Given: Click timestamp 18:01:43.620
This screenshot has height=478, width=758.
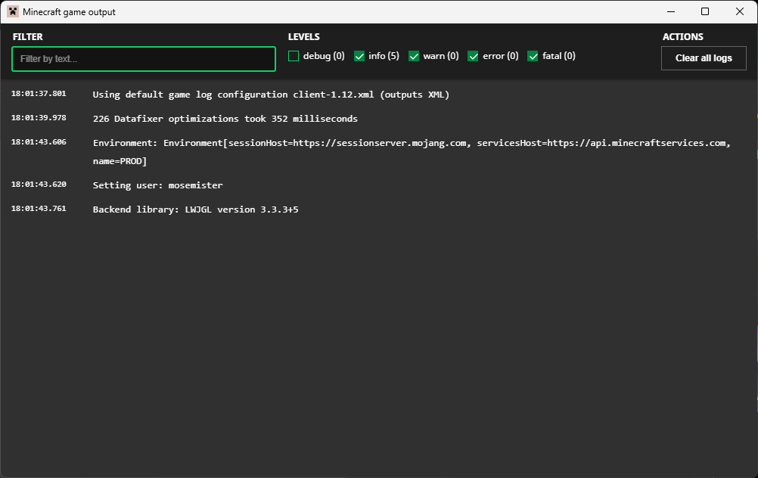Looking at the screenshot, I should coord(39,185).
